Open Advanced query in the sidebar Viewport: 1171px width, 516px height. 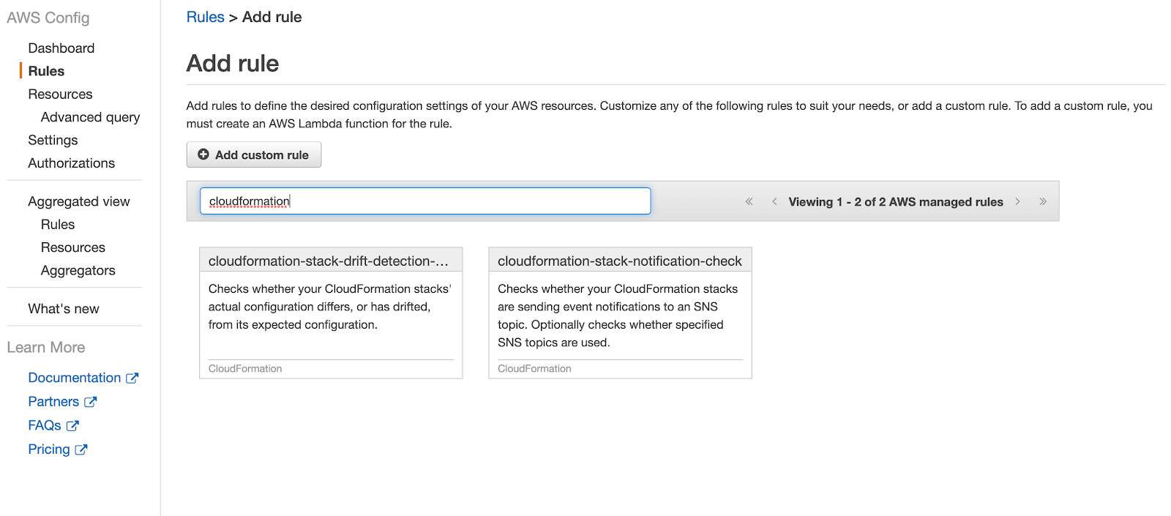tap(90, 117)
